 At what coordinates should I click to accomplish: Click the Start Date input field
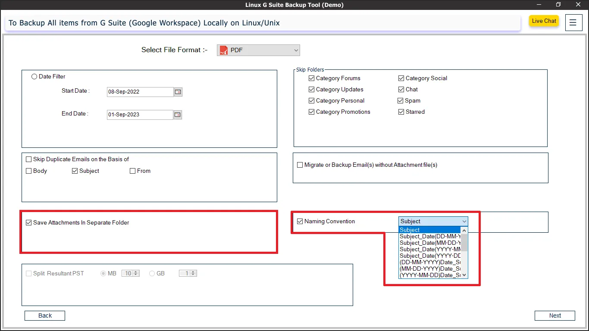[x=140, y=92]
